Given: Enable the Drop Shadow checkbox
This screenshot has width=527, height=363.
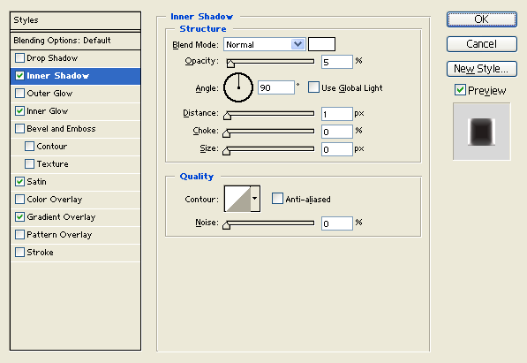Looking at the screenshot, I should (x=19, y=58).
